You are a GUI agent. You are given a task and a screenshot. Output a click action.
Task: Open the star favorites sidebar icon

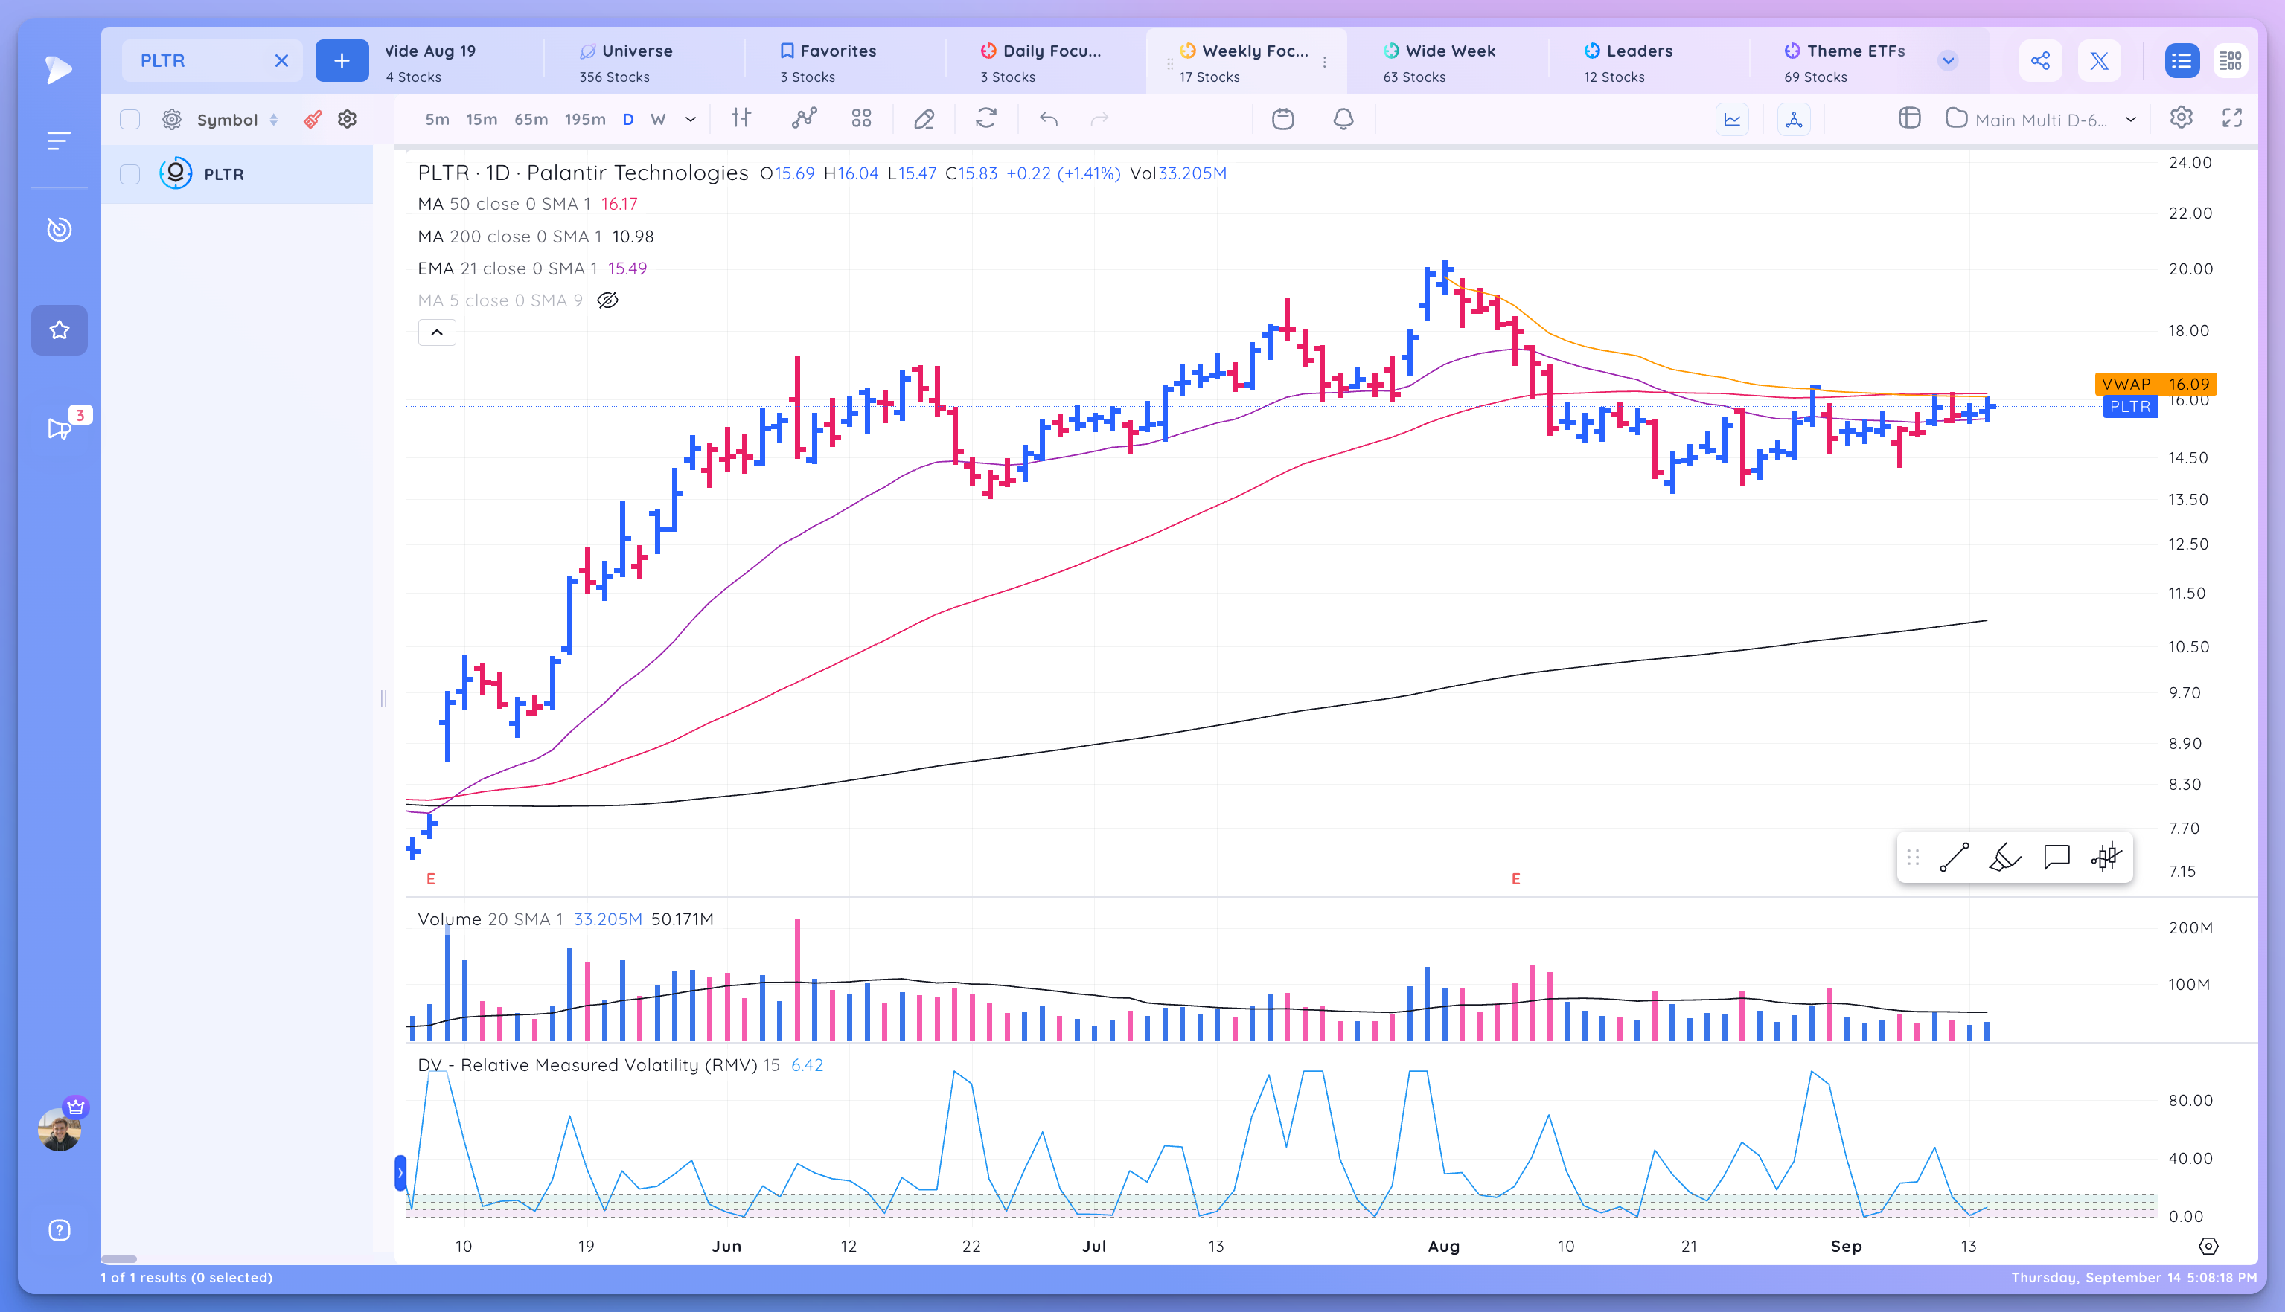60,329
